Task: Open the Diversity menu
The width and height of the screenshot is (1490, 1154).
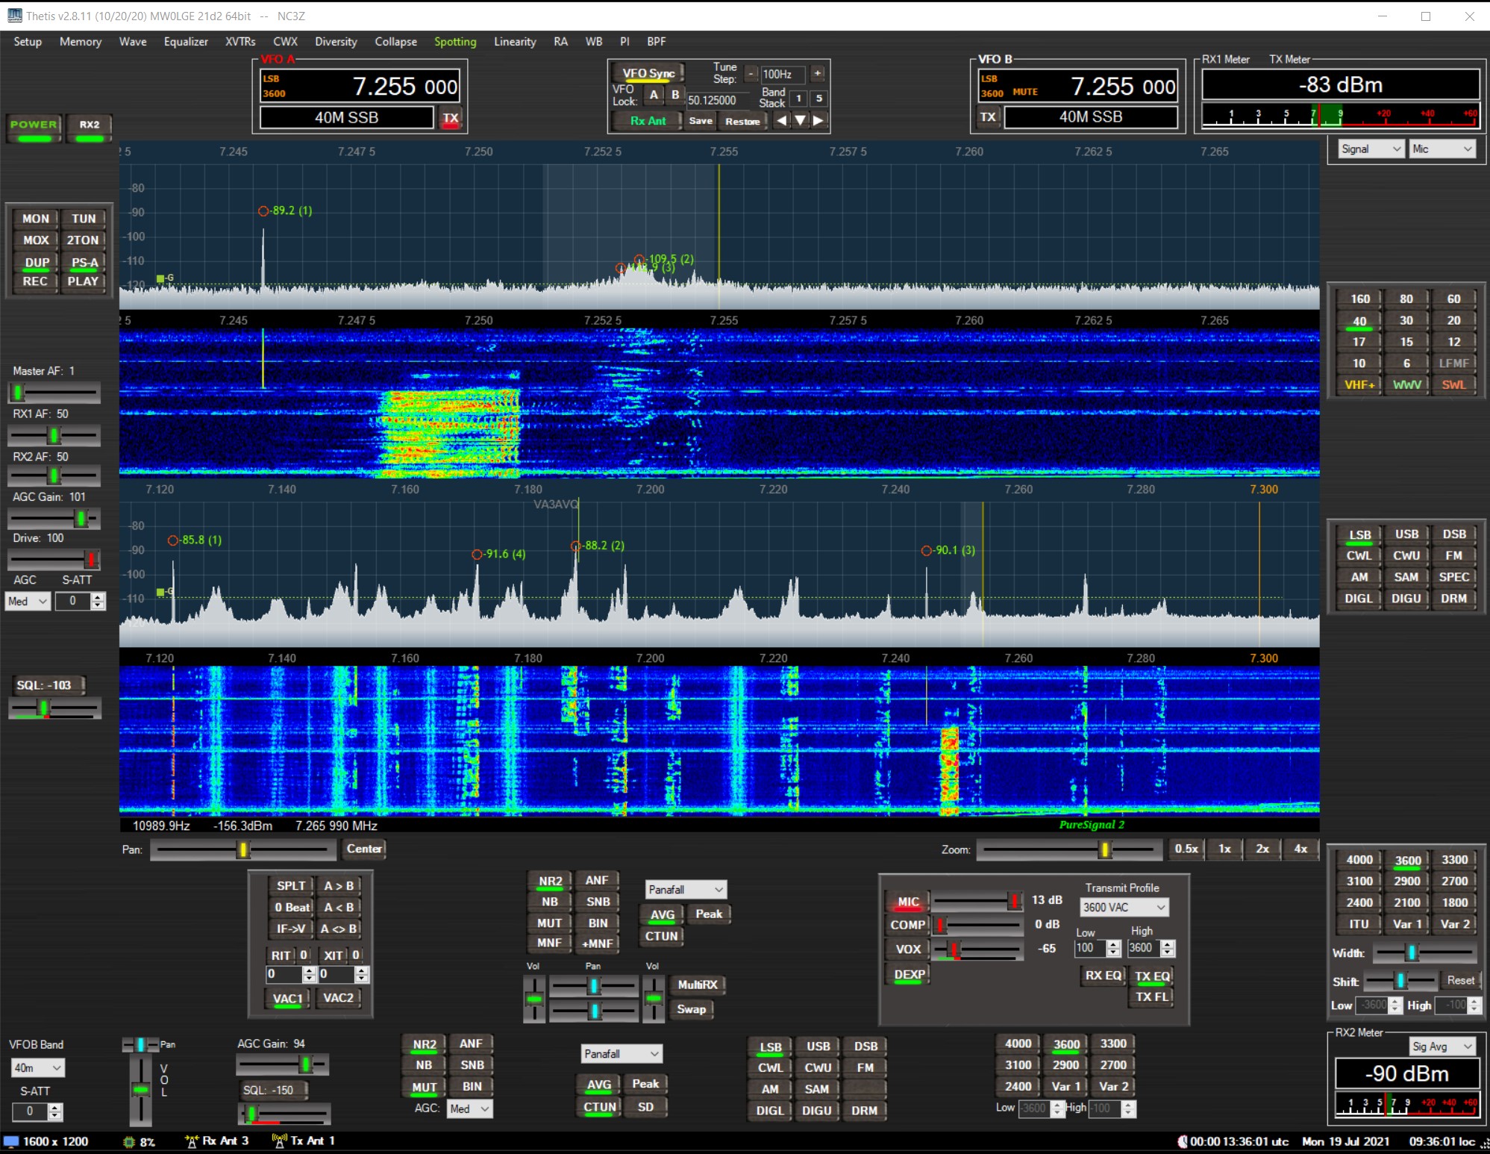Action: click(x=336, y=42)
